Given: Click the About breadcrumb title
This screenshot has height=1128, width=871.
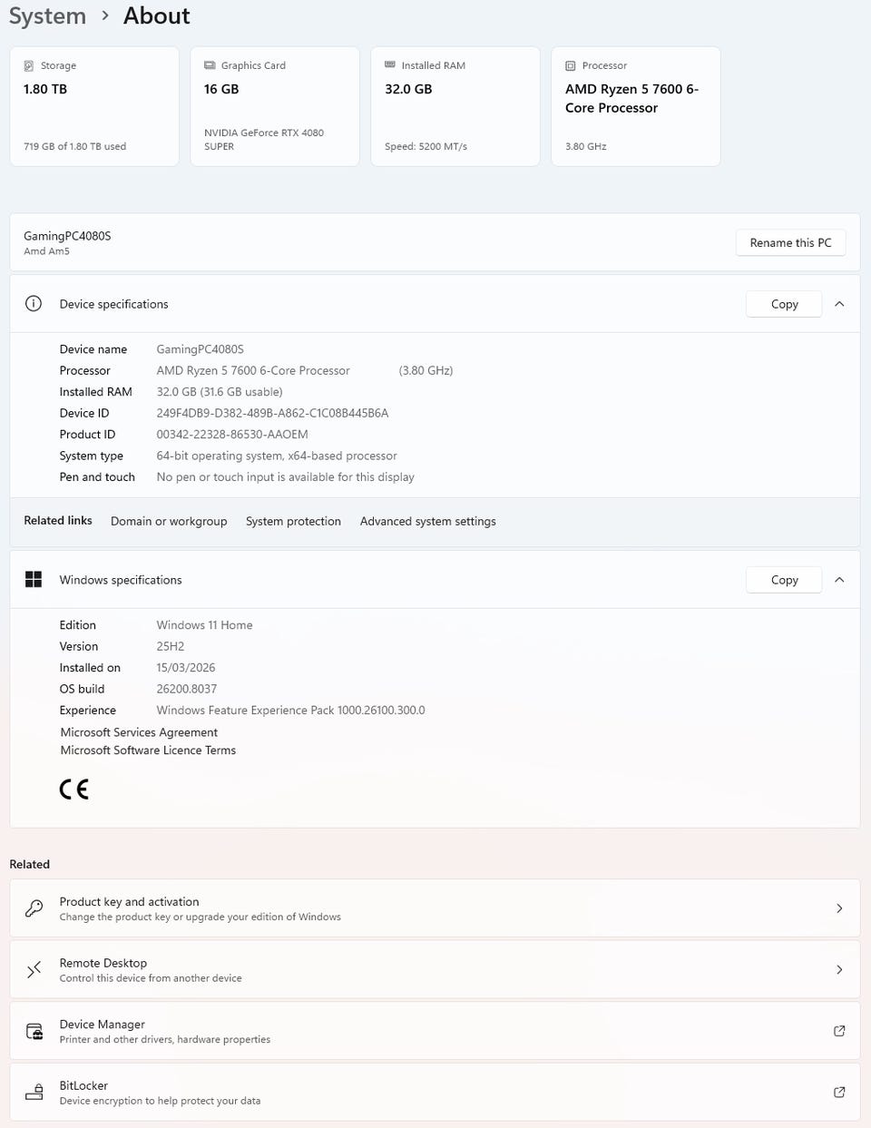Looking at the screenshot, I should 157,16.
